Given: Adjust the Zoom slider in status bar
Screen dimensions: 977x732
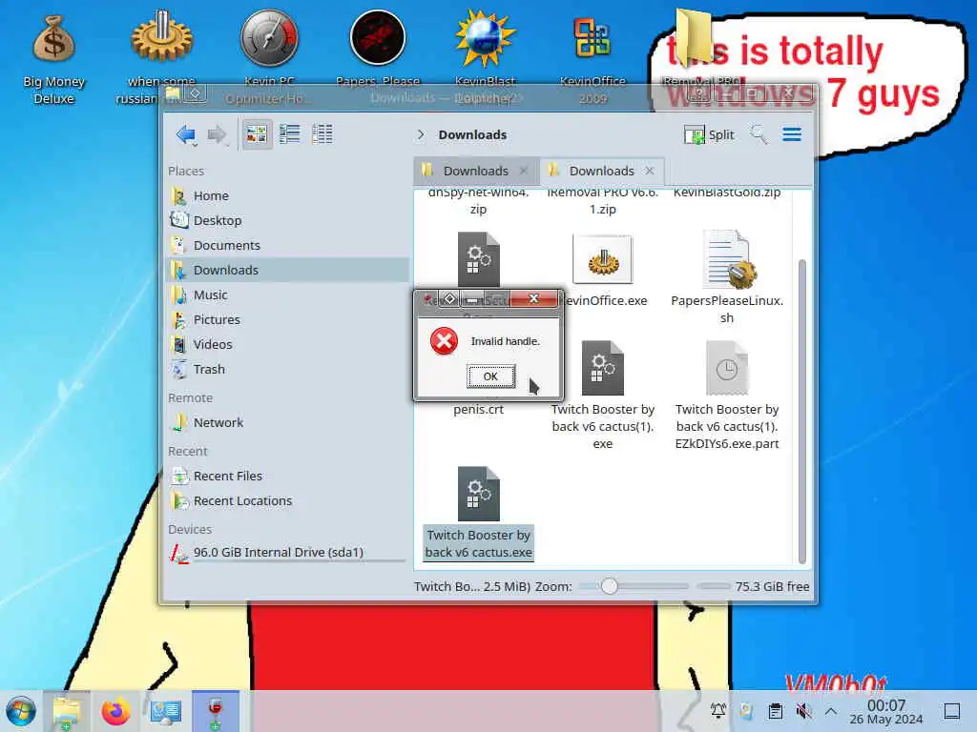Looking at the screenshot, I should pyautogui.click(x=634, y=586).
